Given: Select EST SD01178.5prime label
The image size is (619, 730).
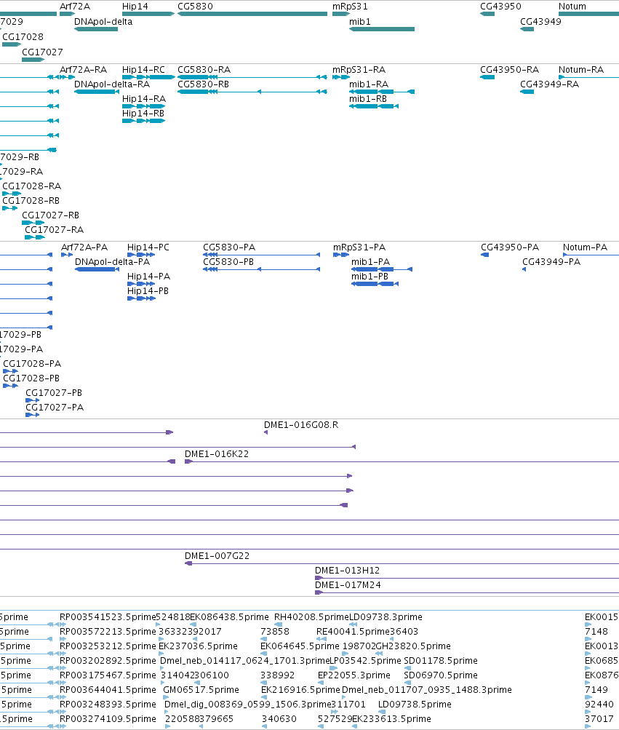Looking at the screenshot, I should coord(441,661).
